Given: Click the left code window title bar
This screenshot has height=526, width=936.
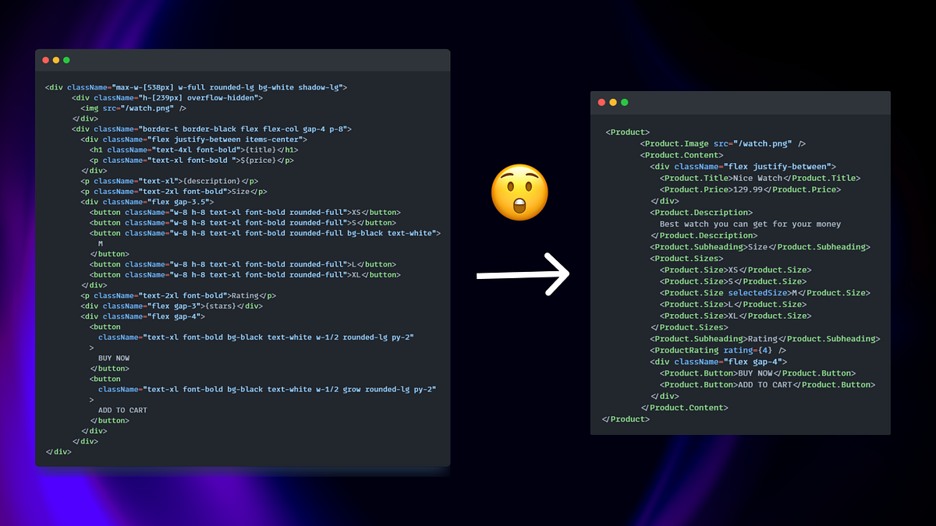Looking at the screenshot, I should click(x=242, y=60).
